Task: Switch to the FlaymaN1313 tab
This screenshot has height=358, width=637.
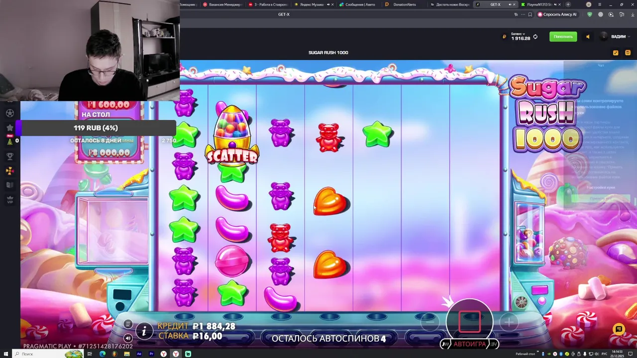Action: (540, 4)
